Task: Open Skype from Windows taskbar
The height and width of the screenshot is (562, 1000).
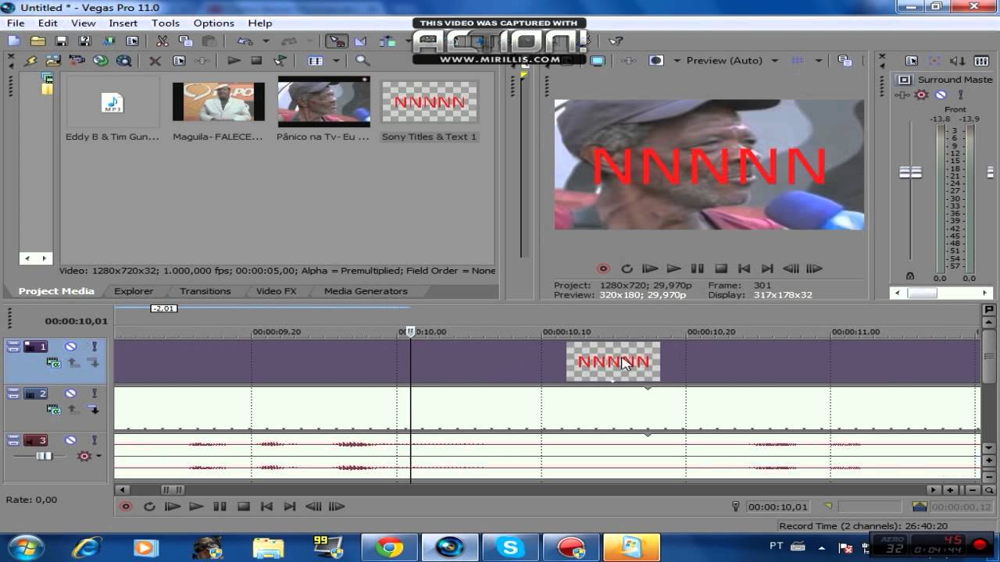Action: 510,547
